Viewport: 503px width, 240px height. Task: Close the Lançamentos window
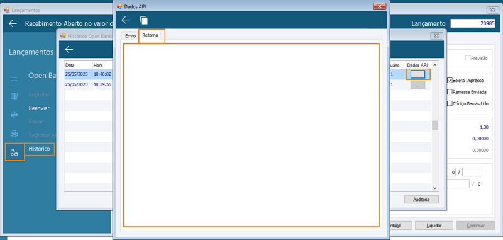click(493, 10)
